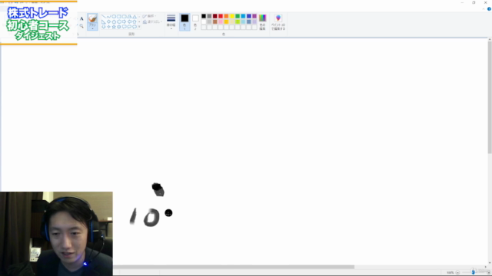Click the horizontal scrollbar right arrow
The image size is (492, 276).
click(x=485, y=267)
